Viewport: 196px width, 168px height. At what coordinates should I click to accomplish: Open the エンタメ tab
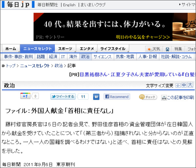point(87,49)
